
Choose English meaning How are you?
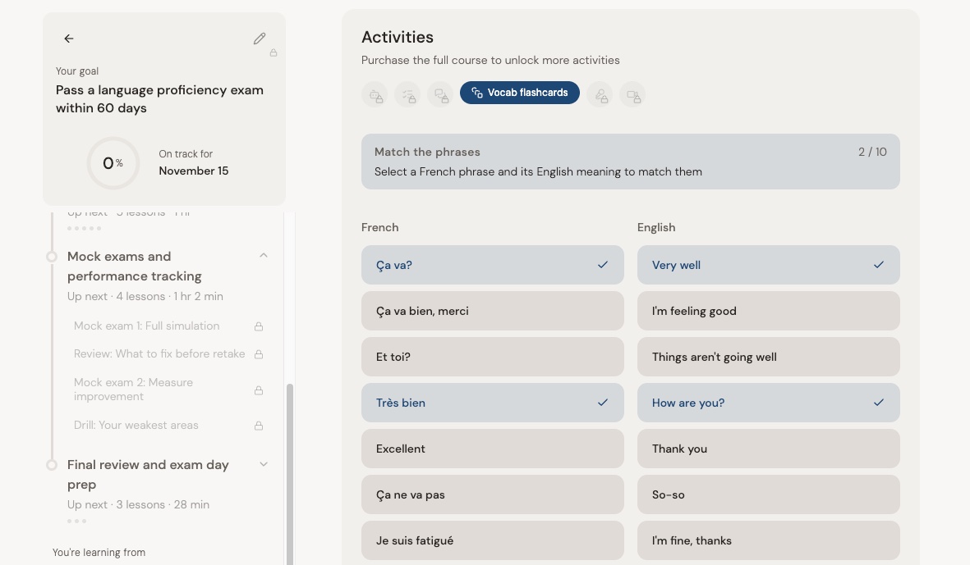768,403
